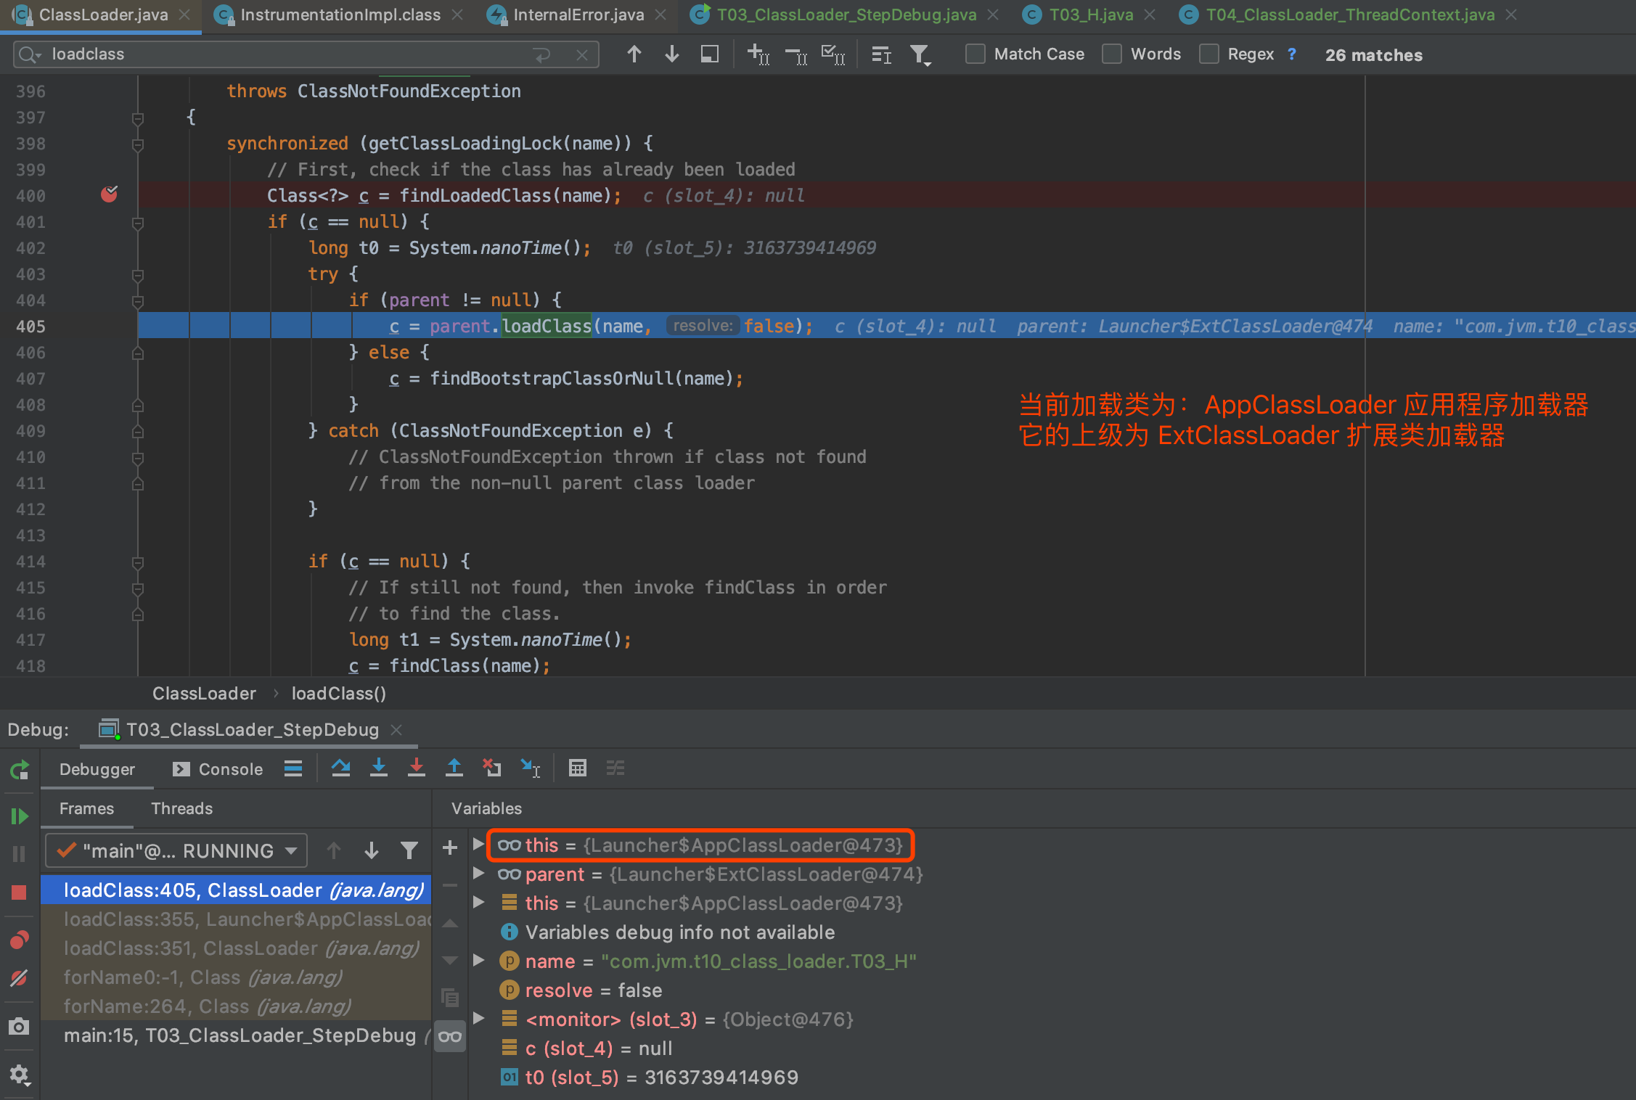
Task: Click the Resume Program green arrow
Action: pyautogui.click(x=20, y=816)
